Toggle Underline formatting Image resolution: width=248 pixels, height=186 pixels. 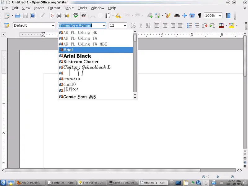click(148, 25)
